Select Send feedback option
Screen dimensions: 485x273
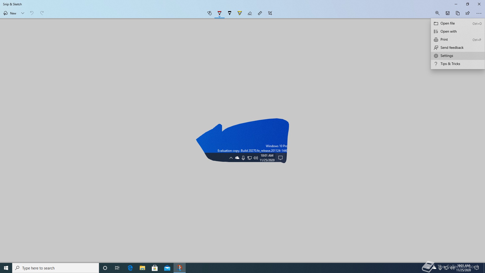pos(452,48)
